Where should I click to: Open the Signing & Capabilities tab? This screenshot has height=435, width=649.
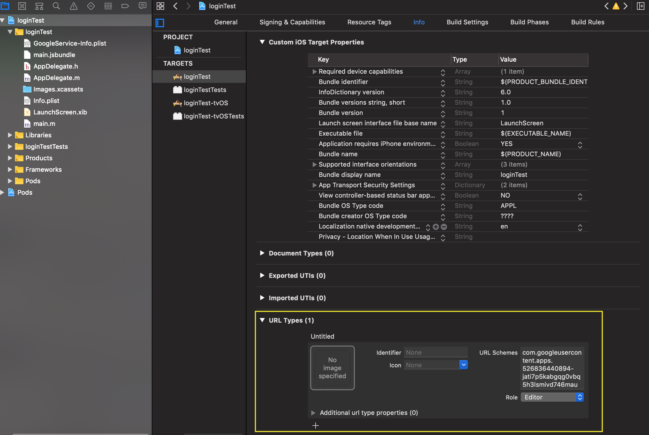click(292, 22)
